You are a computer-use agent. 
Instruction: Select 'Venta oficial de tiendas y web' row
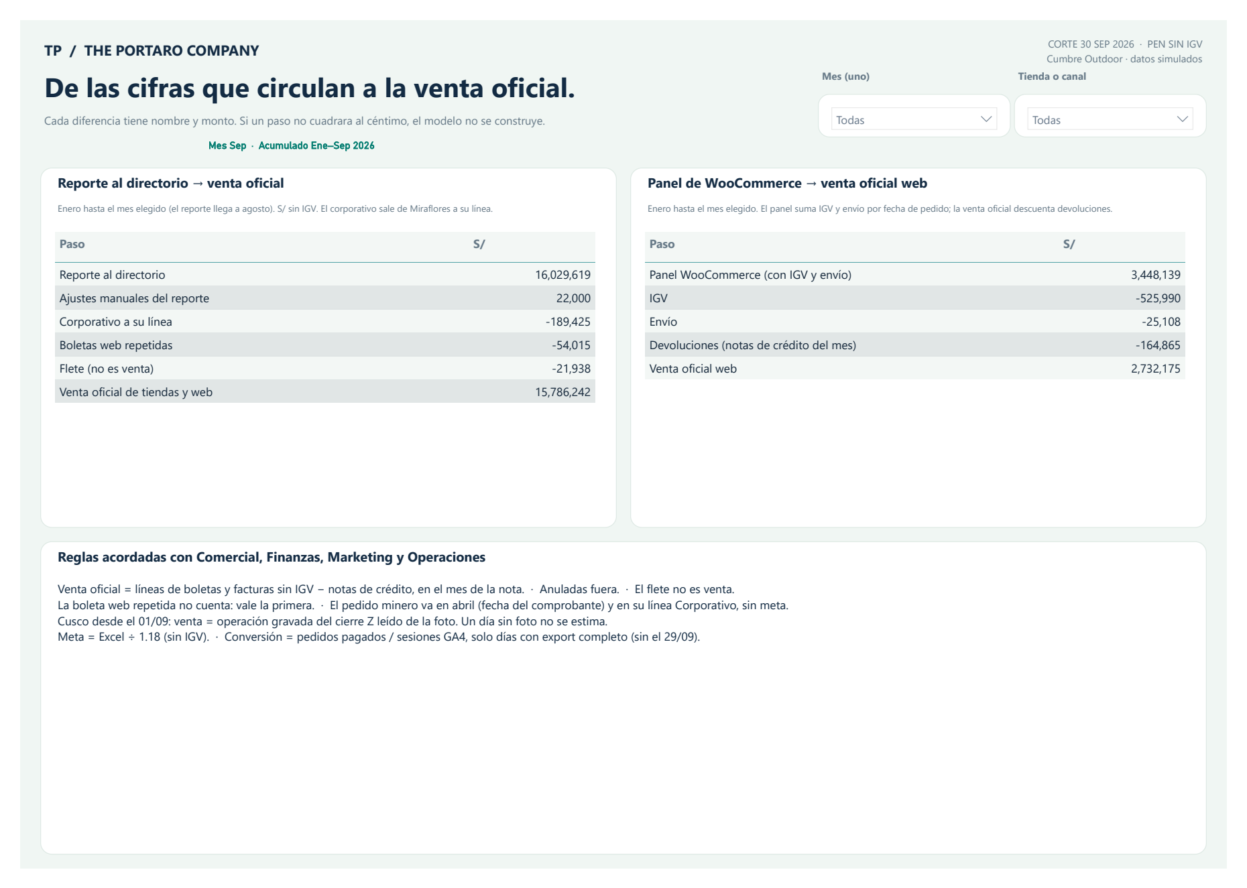tap(325, 392)
